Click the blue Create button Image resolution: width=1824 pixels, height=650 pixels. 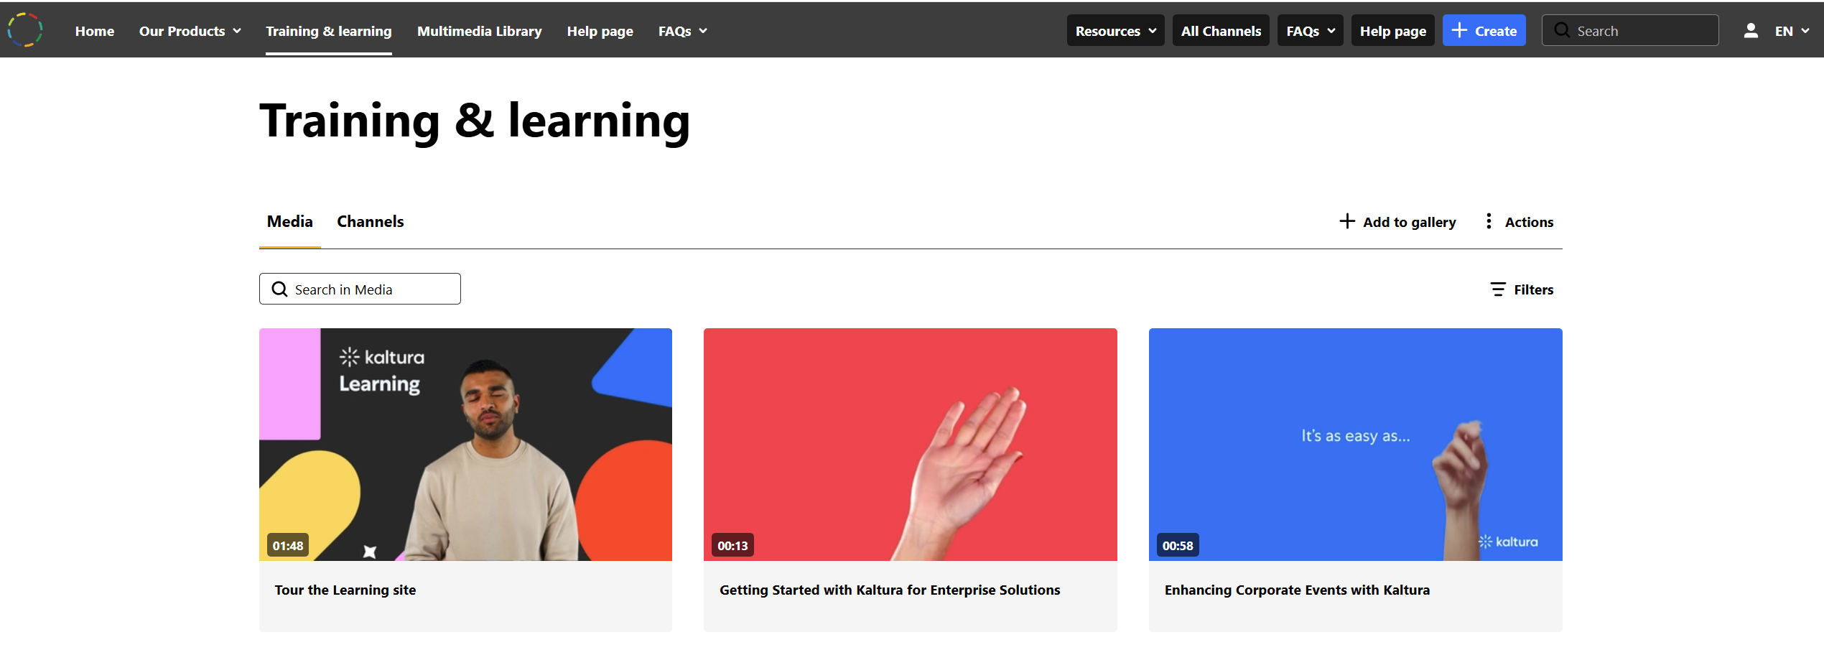tap(1484, 31)
